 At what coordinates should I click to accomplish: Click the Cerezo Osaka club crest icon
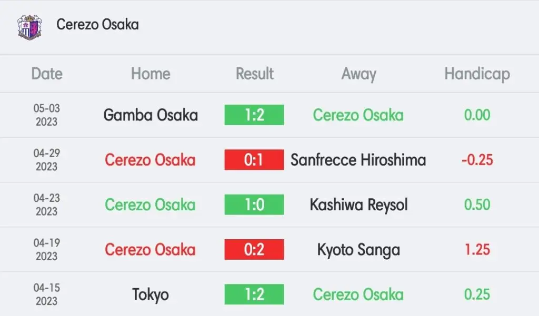29,27
